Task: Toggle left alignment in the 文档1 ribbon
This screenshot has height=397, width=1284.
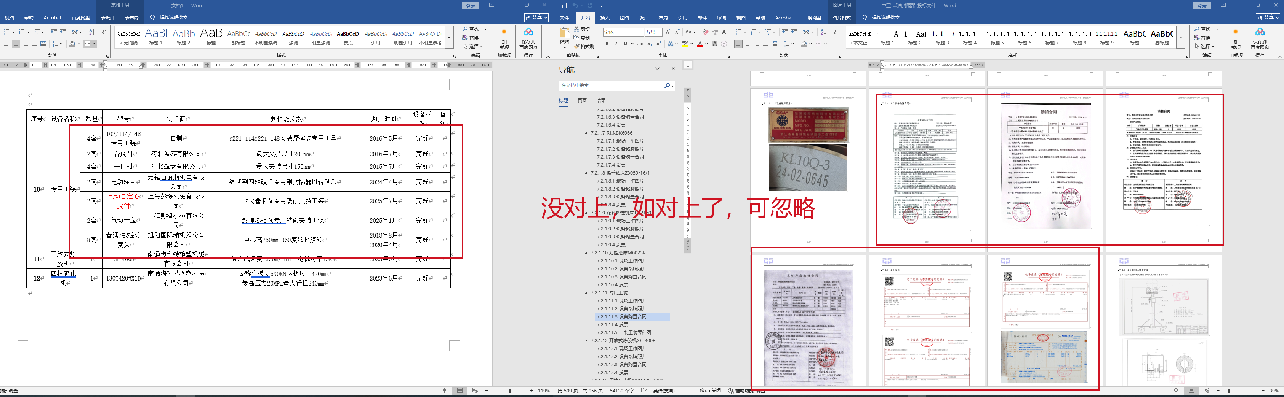Action: coord(6,44)
